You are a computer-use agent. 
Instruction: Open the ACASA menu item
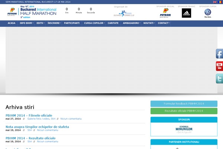12,23
